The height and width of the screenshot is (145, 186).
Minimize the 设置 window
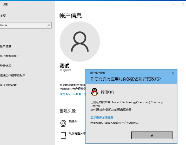point(173,4)
